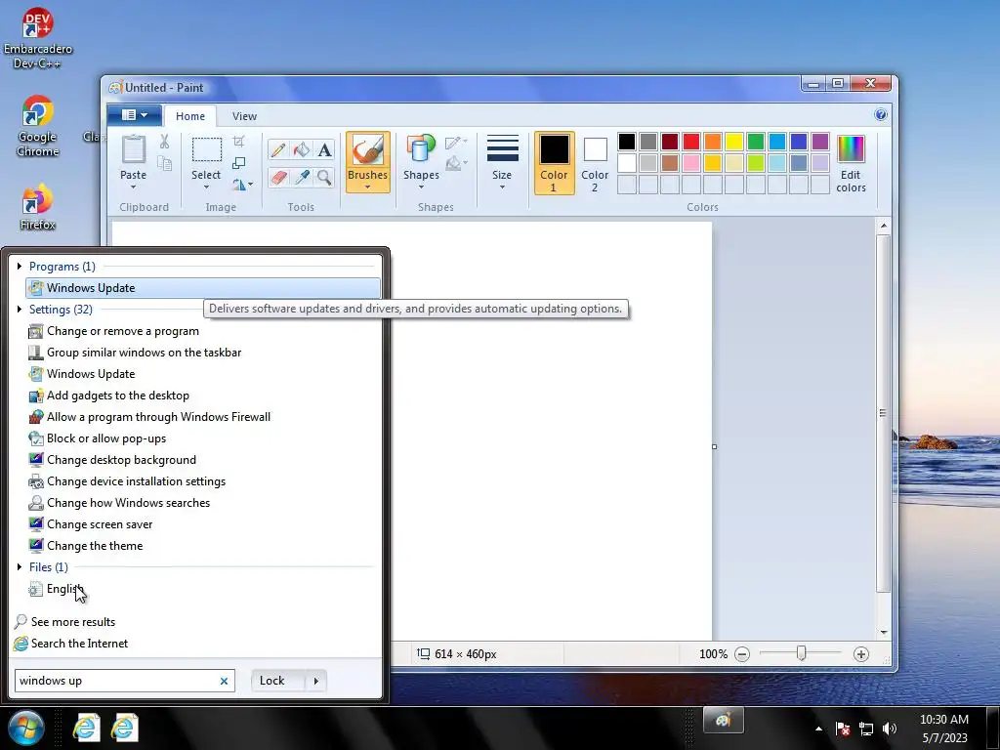Click the rectangular Select tool icon

click(207, 150)
